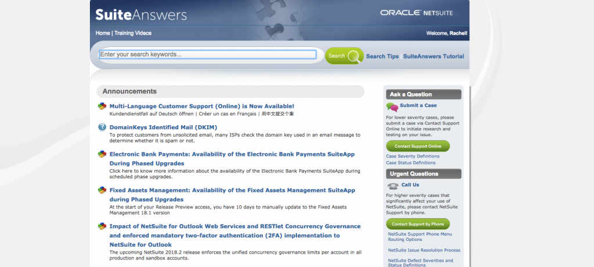Click the Multi-Language Customer Support announcement icon
Screen dimensions: 594x267
tap(102, 107)
